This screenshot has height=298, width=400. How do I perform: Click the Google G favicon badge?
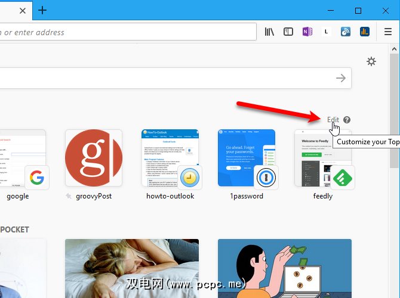[x=37, y=178]
